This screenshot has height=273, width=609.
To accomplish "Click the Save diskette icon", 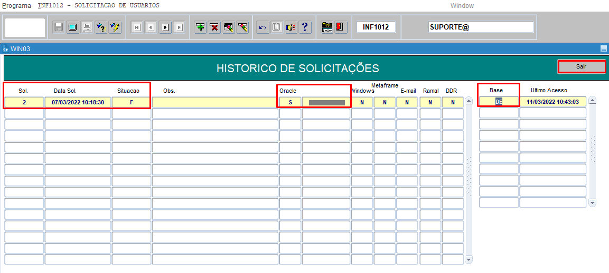I will (59, 27).
